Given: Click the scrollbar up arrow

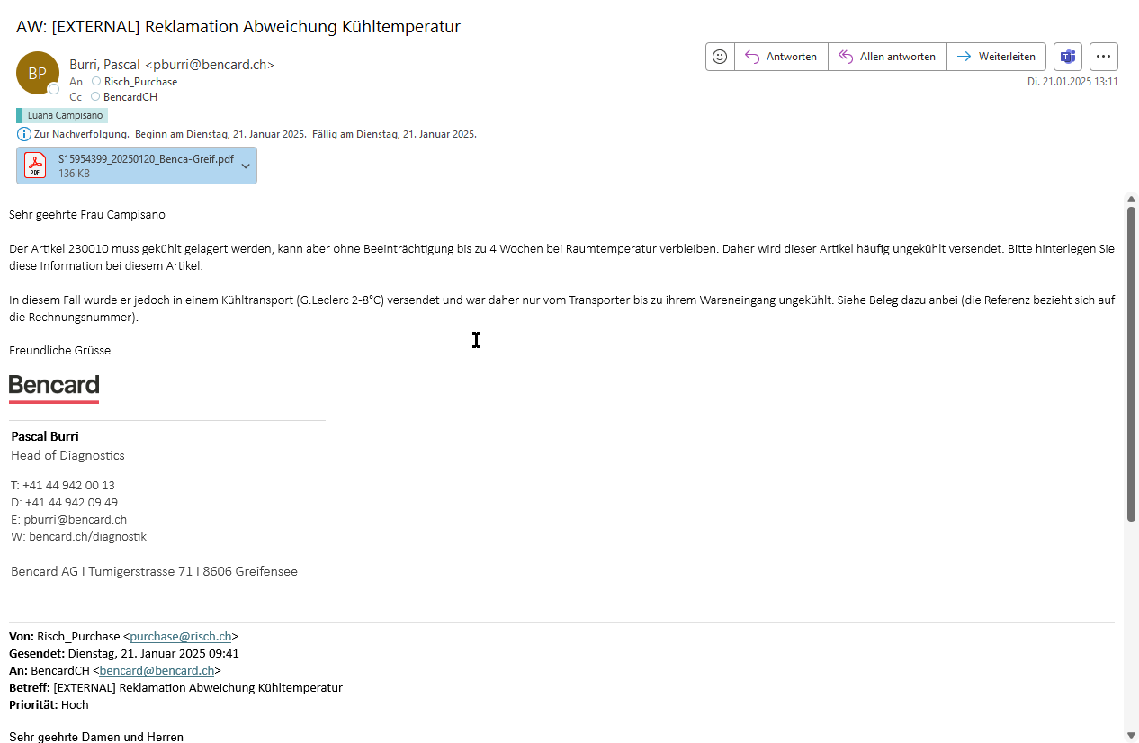Looking at the screenshot, I should click(x=1131, y=199).
